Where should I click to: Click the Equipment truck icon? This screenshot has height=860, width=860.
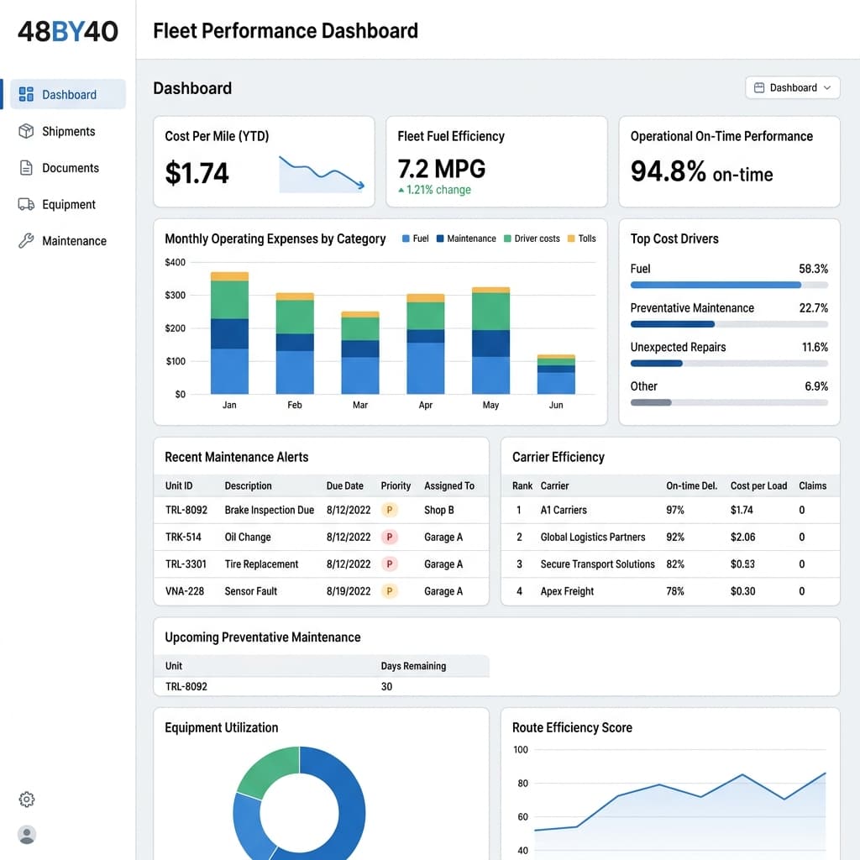coord(26,205)
